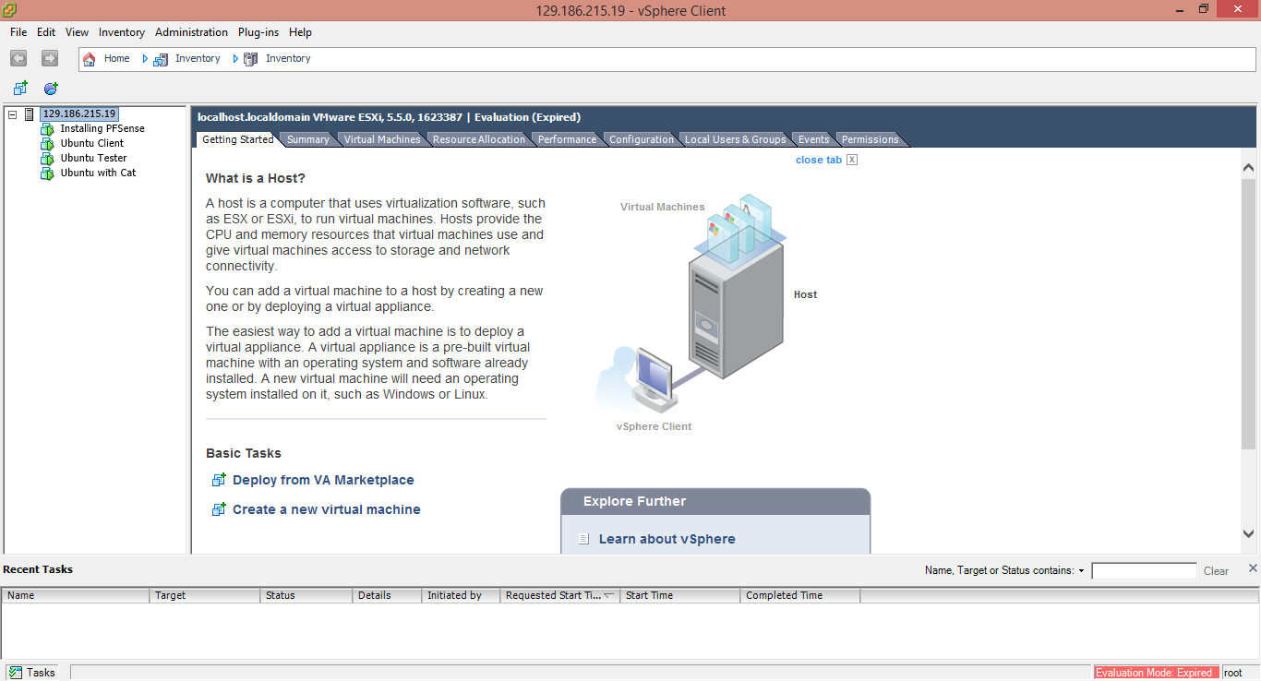Click the Evaluation Mode: Expired status indicator

pyautogui.click(x=1156, y=673)
